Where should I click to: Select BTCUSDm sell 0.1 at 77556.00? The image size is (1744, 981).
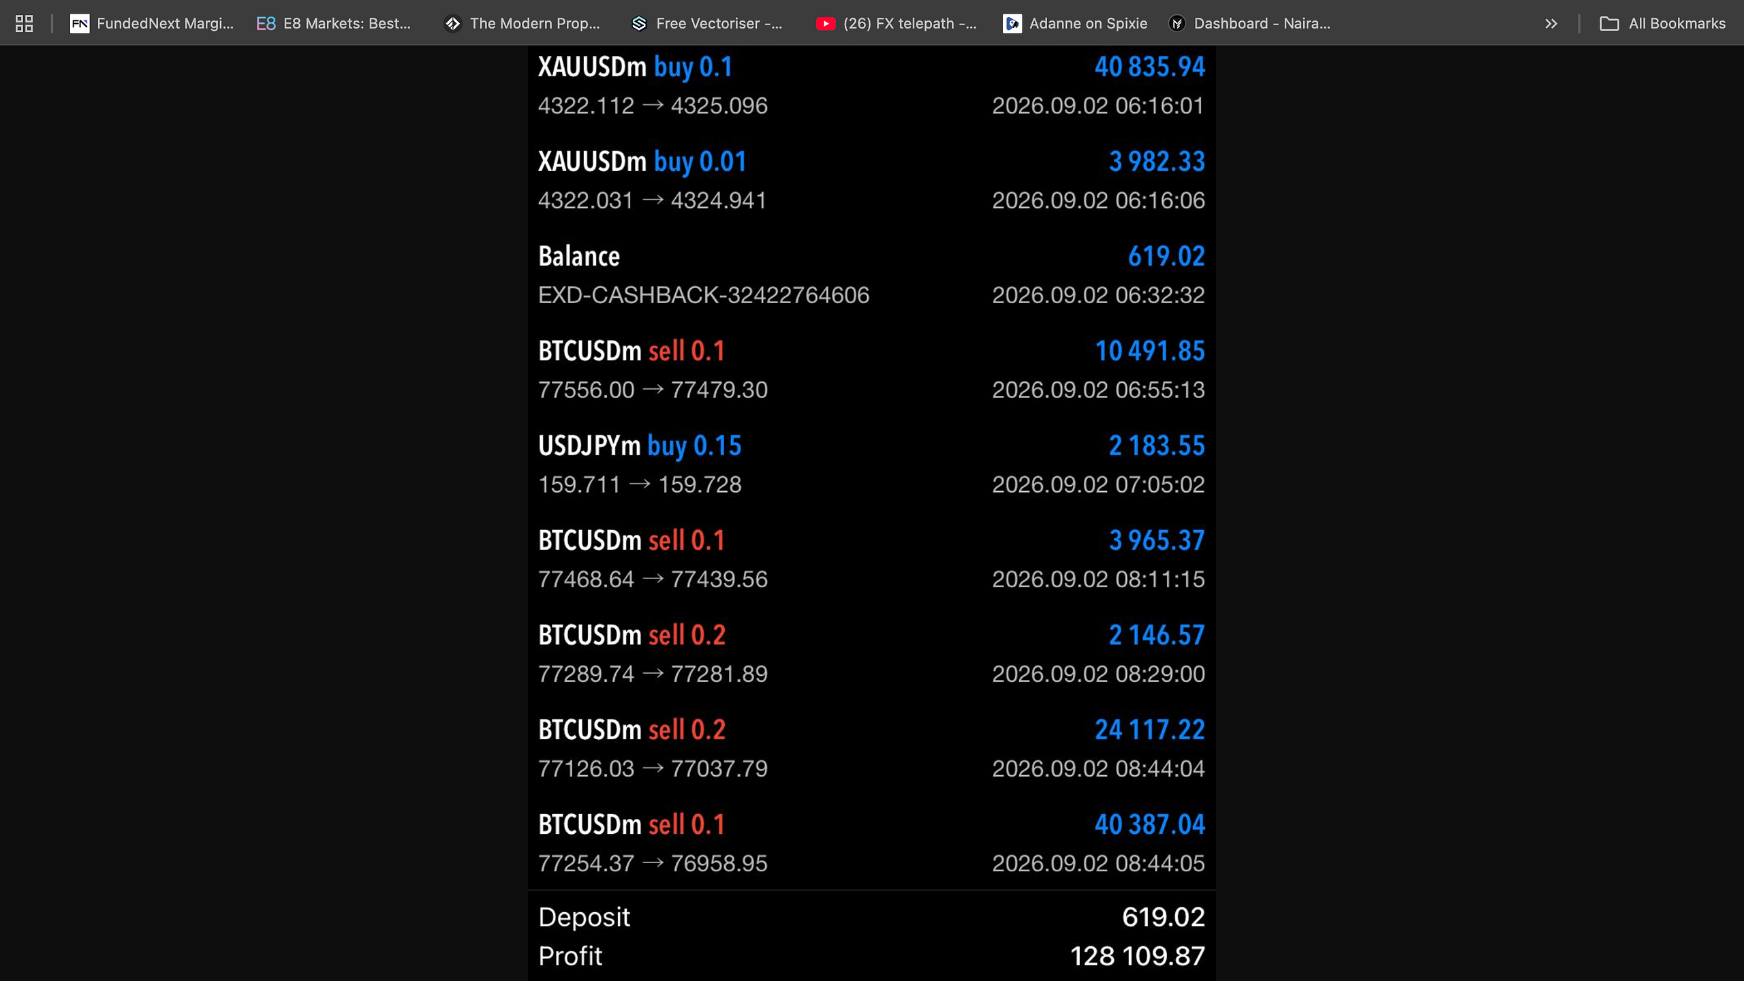871,370
